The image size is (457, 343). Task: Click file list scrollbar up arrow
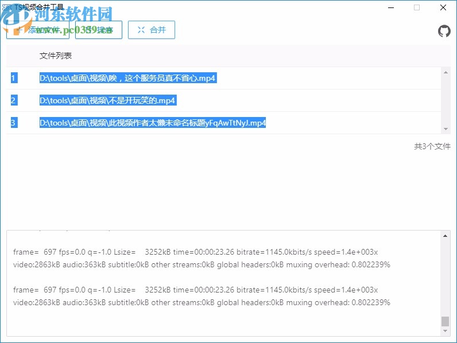pyautogui.click(x=446, y=72)
